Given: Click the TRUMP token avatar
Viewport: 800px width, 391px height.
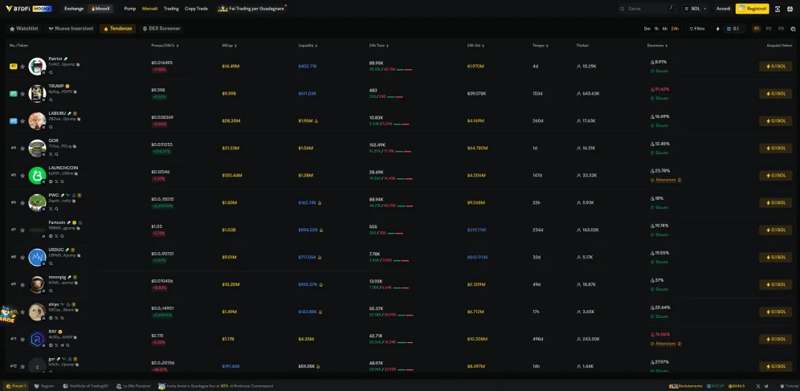Looking at the screenshot, I should point(36,93).
